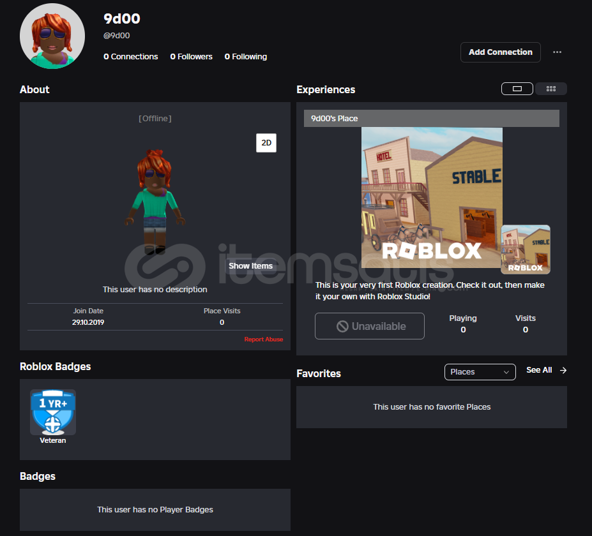This screenshot has width=592, height=536.
Task: Click the small experience icon thumbnail
Action: pos(525,249)
